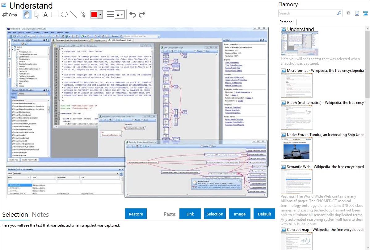Image resolution: width=370 pixels, height=250 pixels.
Task: Undo the last annotation
Action: (132, 14)
